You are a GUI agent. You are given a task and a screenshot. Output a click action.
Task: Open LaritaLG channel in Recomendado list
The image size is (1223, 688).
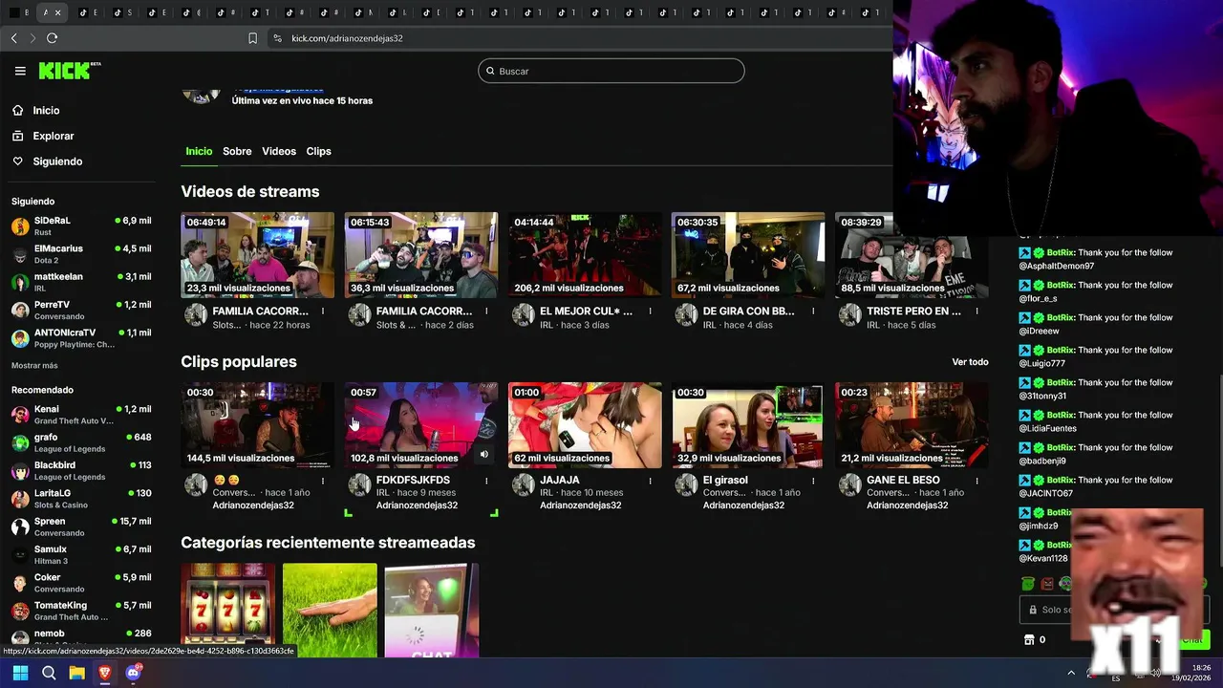pos(81,499)
